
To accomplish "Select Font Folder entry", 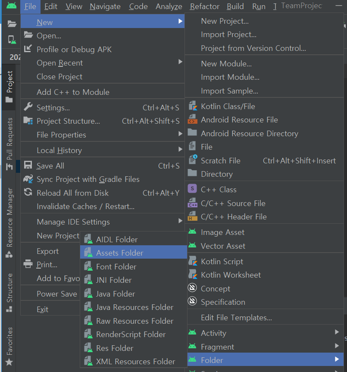I will (x=134, y=267).
